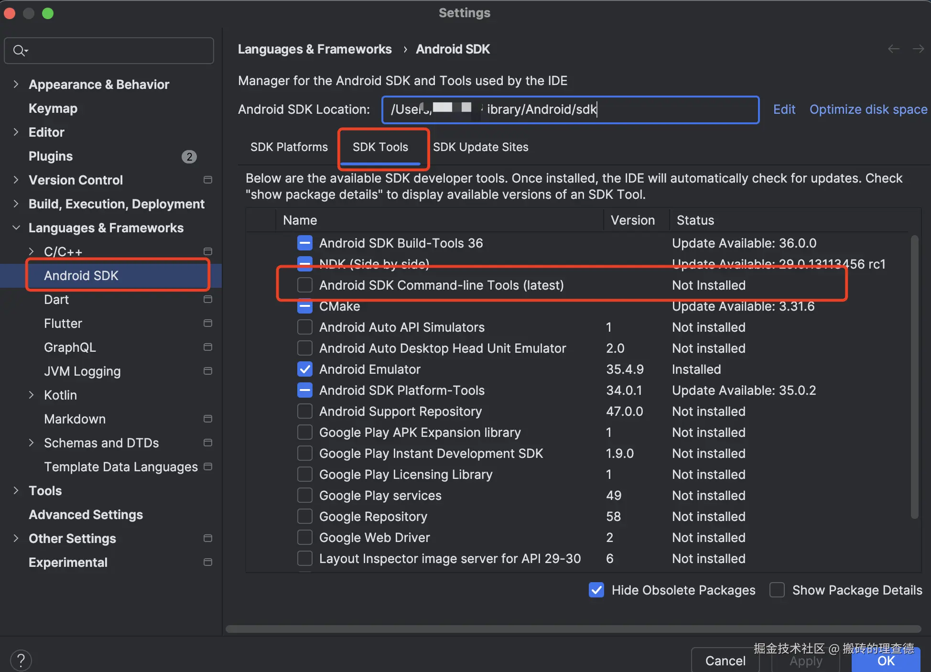Expand the Tools section
This screenshot has width=931, height=672.
click(16, 490)
